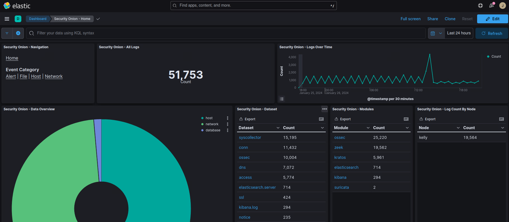Expand the Dataset column sort chevron
Screen dimensions: 509x222
(278, 128)
